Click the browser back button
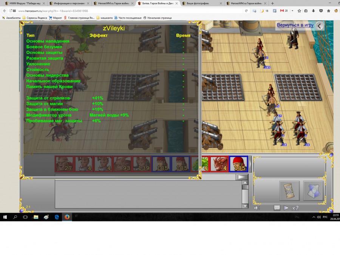 click(x=5, y=11)
